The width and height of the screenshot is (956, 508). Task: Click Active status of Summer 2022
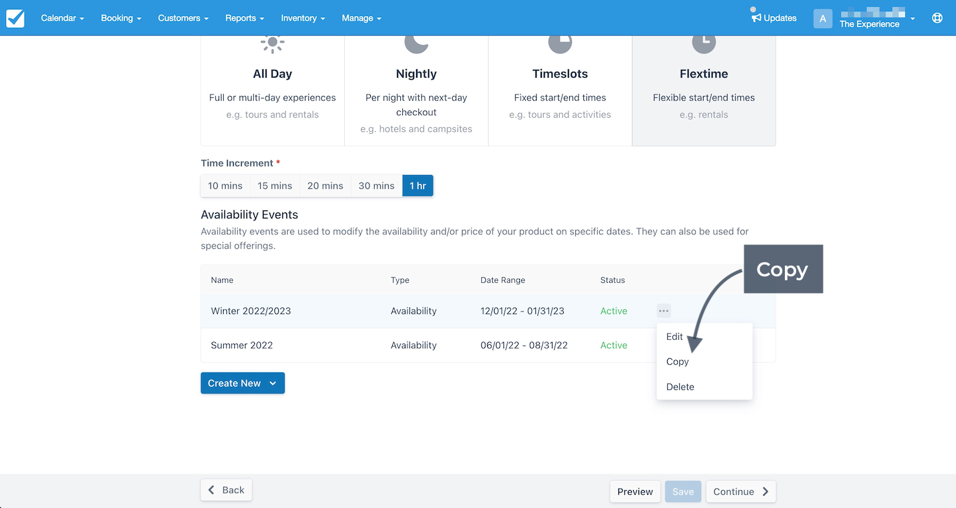coord(614,345)
